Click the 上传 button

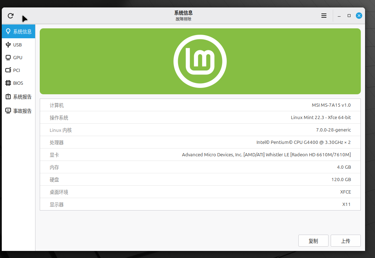[x=346, y=241]
